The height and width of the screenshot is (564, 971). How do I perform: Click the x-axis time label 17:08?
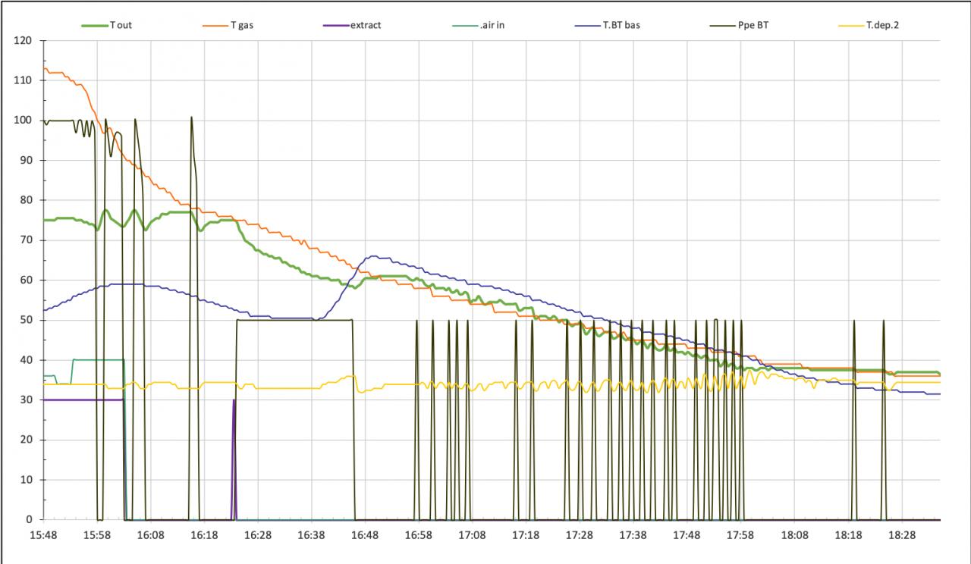tap(473, 535)
